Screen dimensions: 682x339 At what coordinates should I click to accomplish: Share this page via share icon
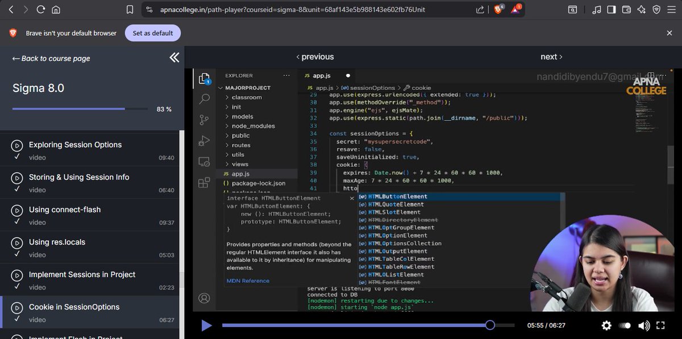[480, 10]
